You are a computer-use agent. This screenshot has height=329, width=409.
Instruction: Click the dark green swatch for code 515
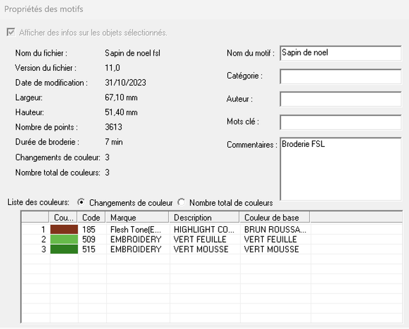point(64,249)
